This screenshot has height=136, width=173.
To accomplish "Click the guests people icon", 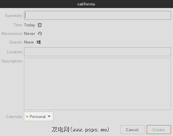I will [39, 42].
